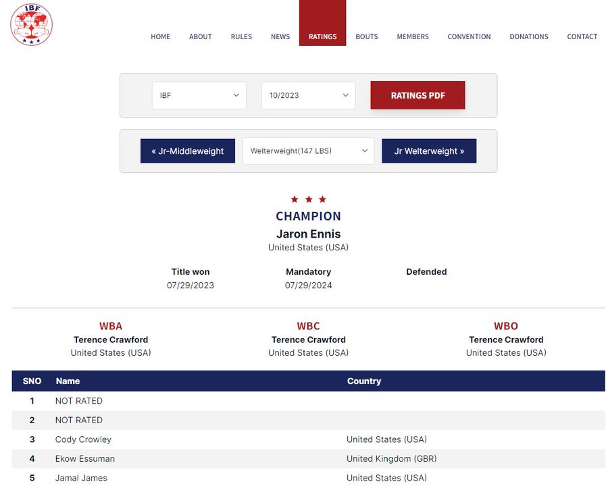The height and width of the screenshot is (486, 608).
Task: Click the WBA heading
Action: click(x=111, y=326)
